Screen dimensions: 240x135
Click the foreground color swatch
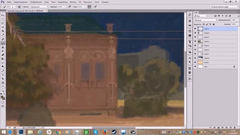point(2,97)
